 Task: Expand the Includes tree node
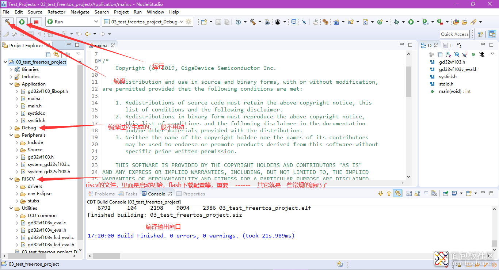[x=11, y=76]
